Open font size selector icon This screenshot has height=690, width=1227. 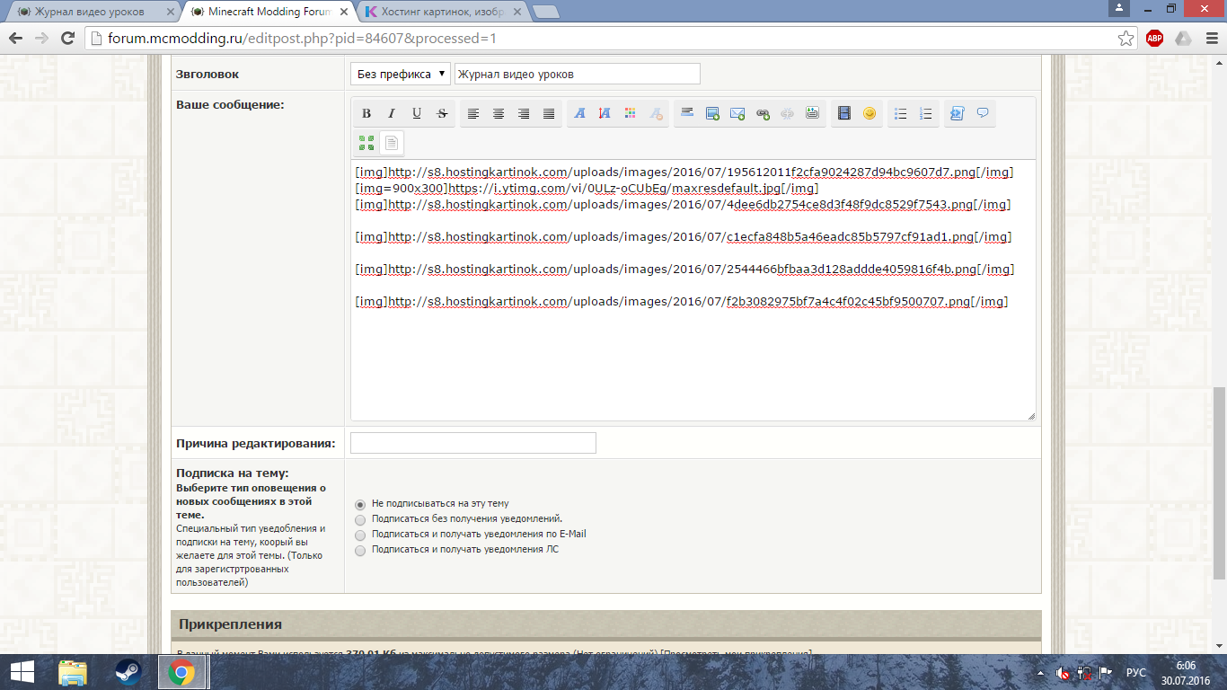click(x=605, y=113)
